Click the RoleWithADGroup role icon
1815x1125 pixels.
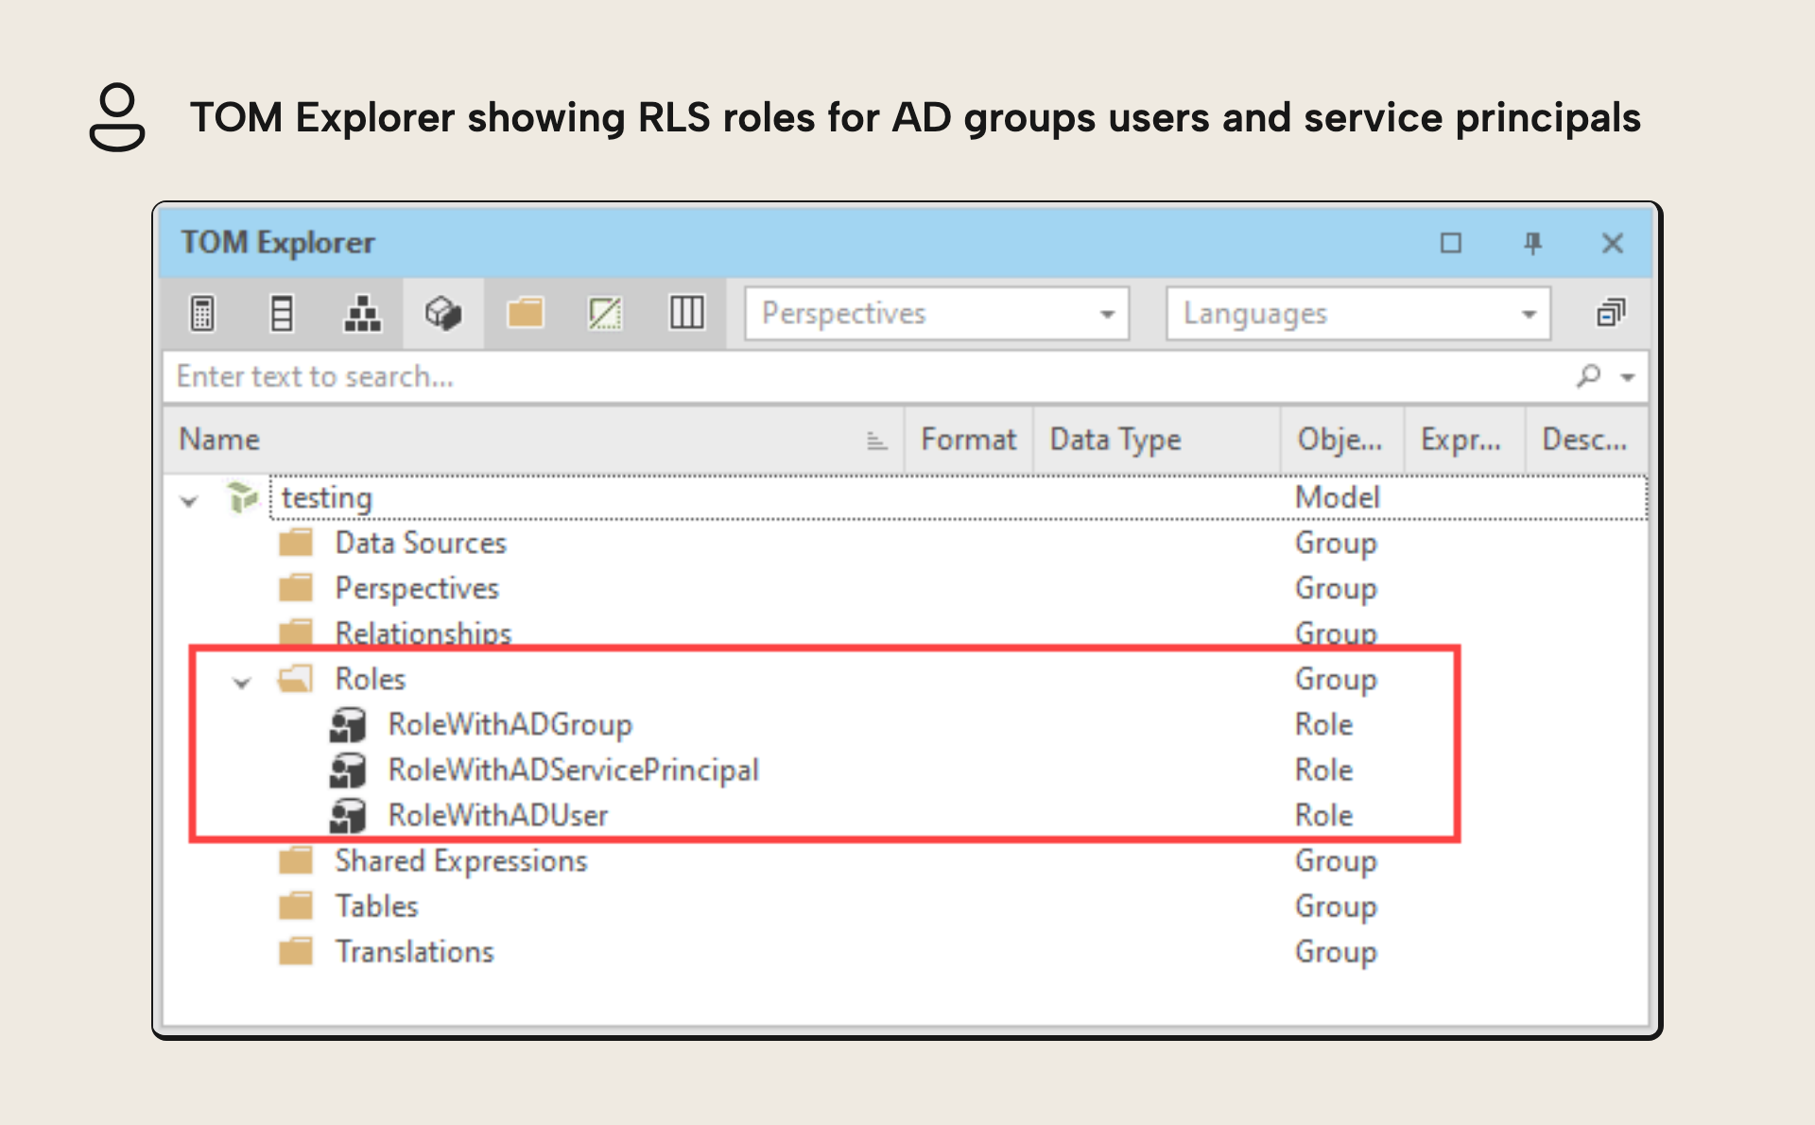tap(348, 725)
